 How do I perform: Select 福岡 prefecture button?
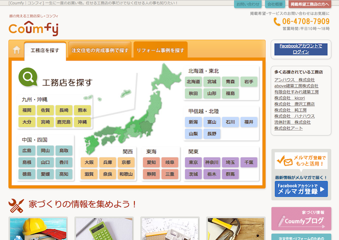pyautogui.click(x=27, y=110)
